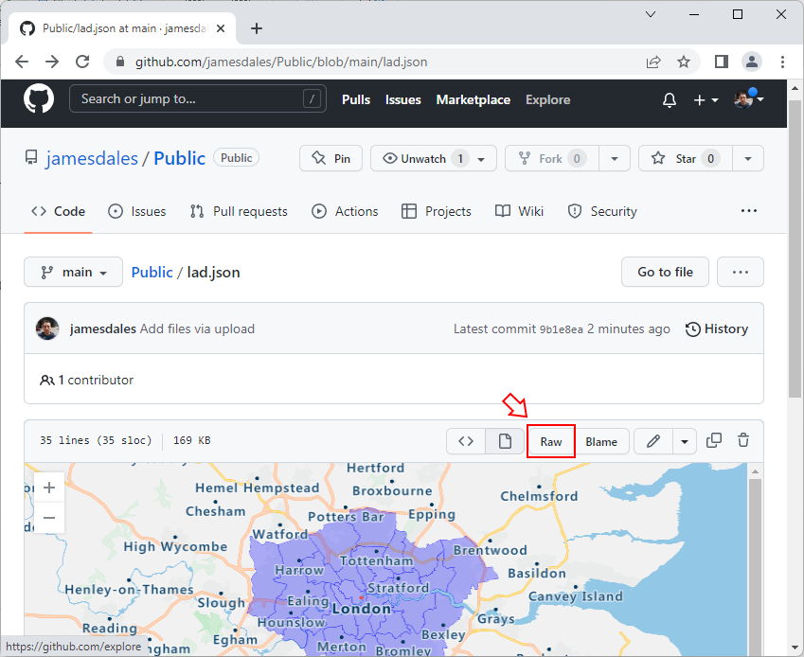Share this page icon in address bar

point(653,62)
